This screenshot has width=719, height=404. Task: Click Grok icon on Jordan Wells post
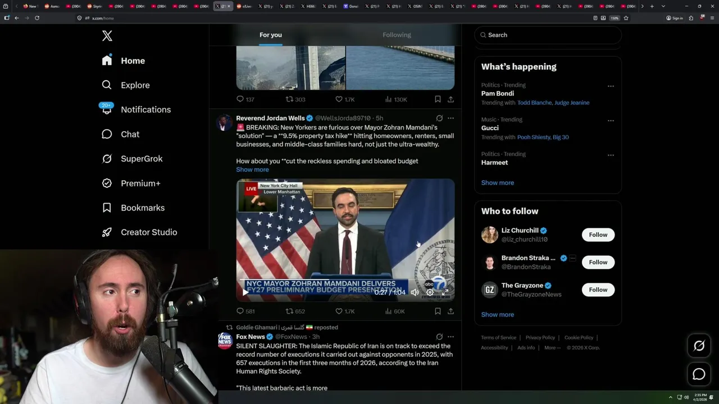tap(439, 118)
